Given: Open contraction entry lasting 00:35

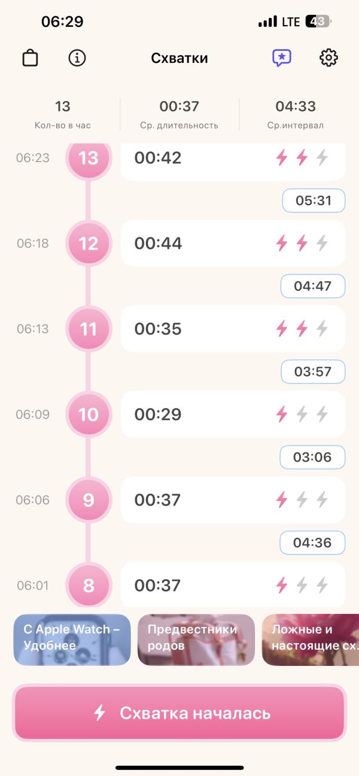Looking at the screenshot, I should tap(233, 328).
